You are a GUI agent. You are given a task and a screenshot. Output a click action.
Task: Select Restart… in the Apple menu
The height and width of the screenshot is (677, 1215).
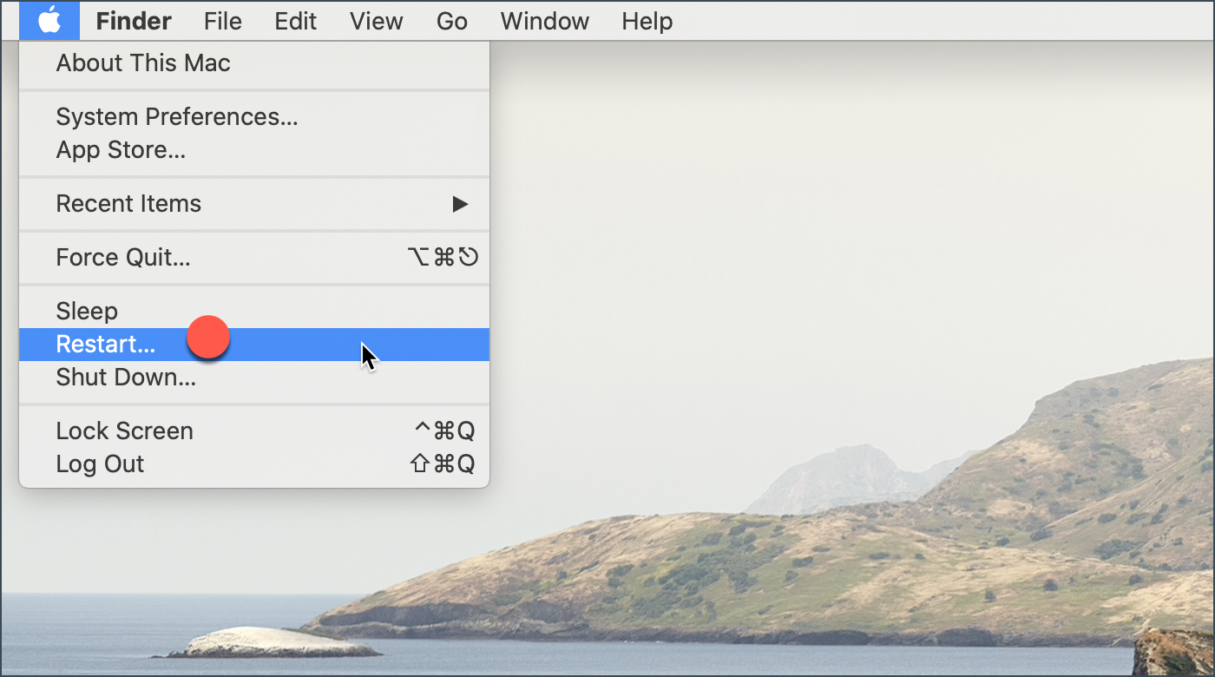[x=254, y=345]
